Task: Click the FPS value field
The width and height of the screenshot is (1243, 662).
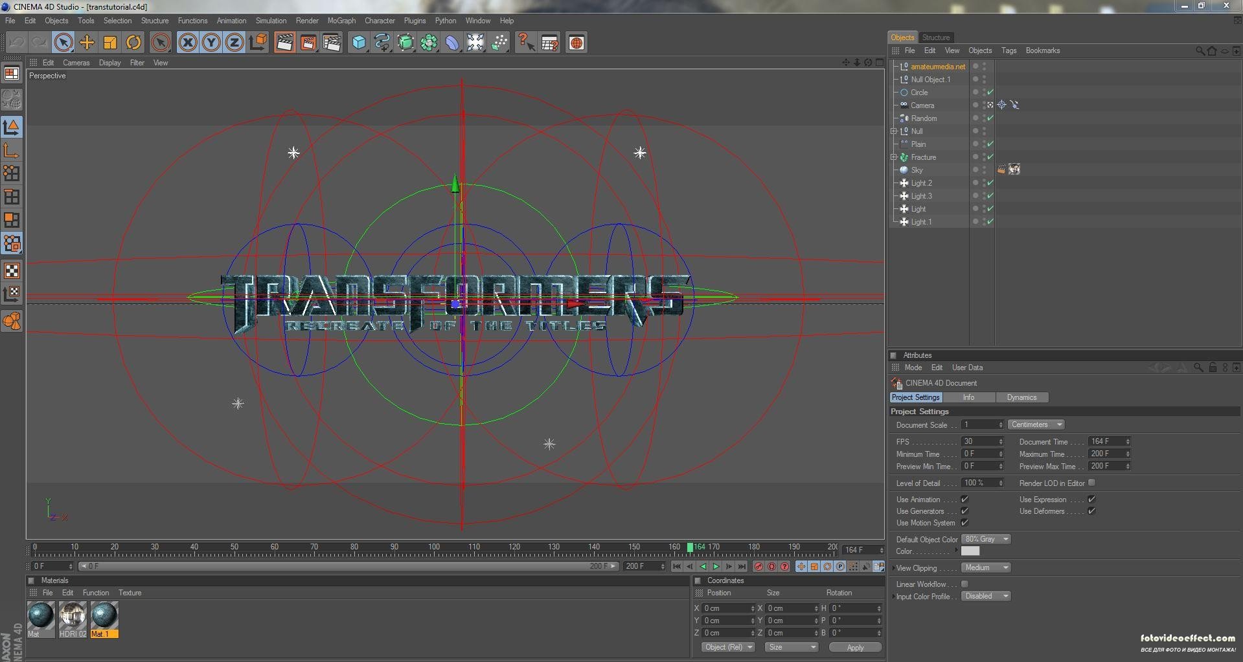Action: pyautogui.click(x=982, y=441)
